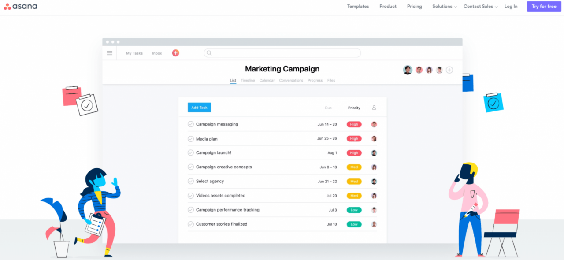Screen dimensions: 564x260
Task: Click the Asana logo
Action: coord(20,6)
